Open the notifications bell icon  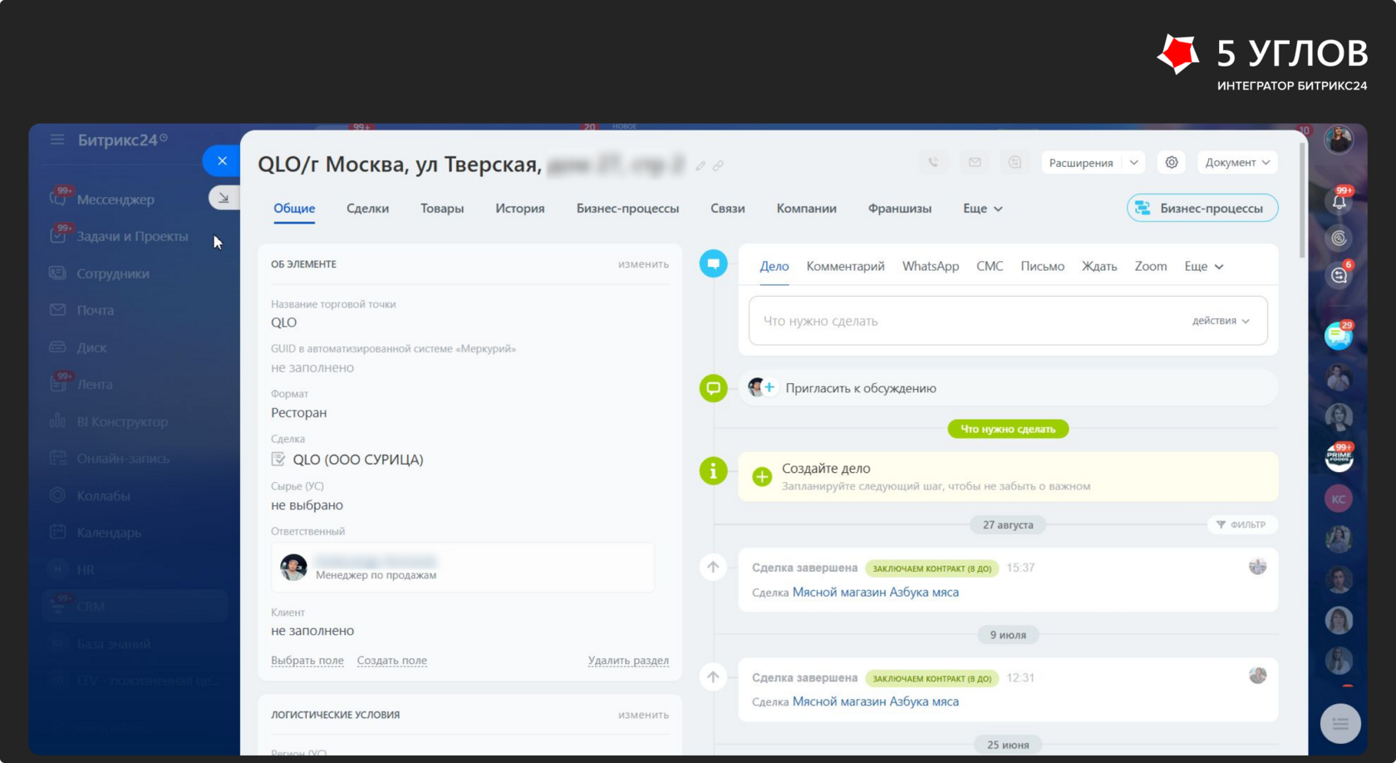[x=1339, y=201]
